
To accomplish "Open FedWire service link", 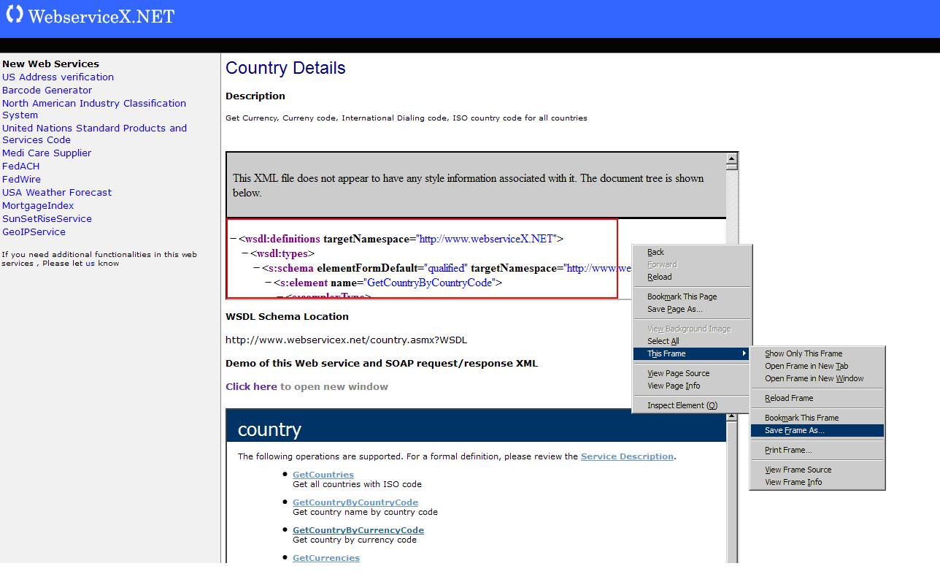I will 21,179.
